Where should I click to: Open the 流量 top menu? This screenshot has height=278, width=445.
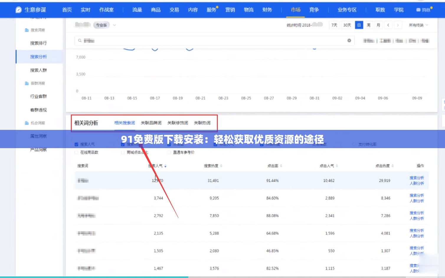137,10
